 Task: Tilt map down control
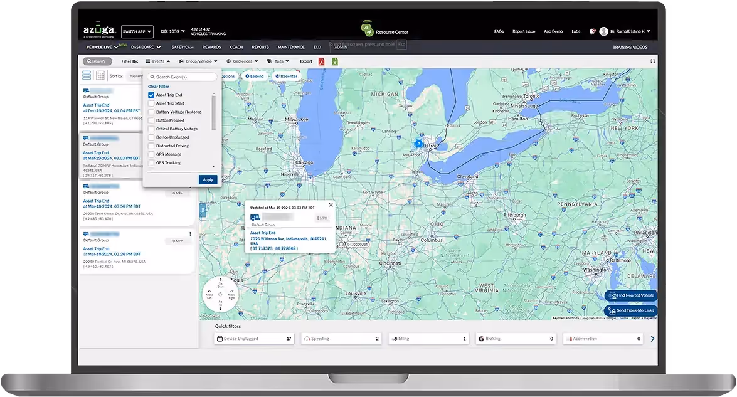pos(220,283)
